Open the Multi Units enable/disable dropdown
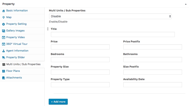The height and width of the screenshot is (106, 189). click(110, 16)
